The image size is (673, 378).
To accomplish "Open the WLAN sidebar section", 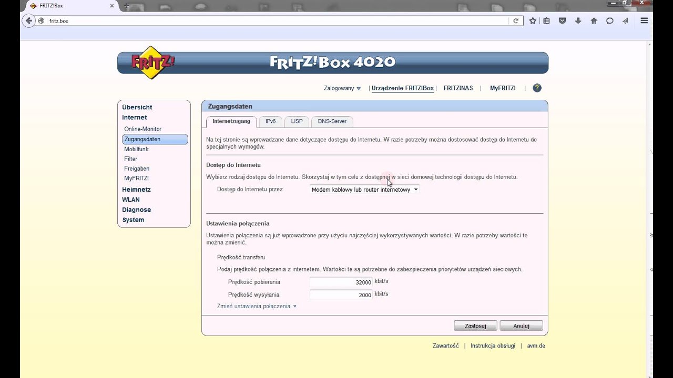I will pos(131,199).
